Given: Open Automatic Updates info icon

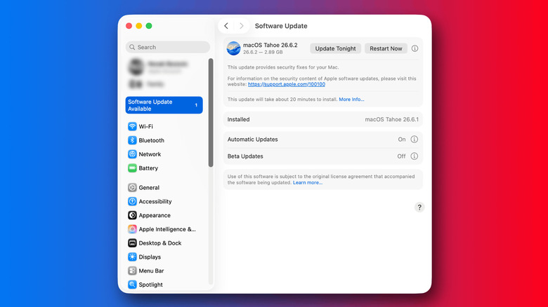Looking at the screenshot, I should coord(414,139).
